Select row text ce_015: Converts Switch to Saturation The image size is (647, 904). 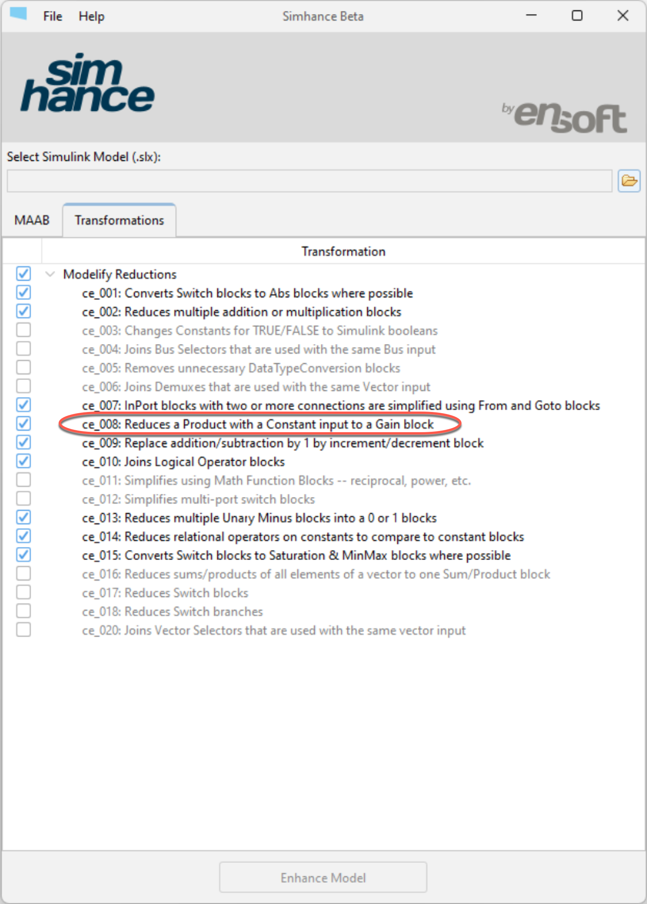pos(297,555)
